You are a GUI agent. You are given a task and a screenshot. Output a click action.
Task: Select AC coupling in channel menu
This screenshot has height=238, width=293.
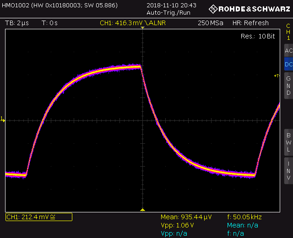289,50
